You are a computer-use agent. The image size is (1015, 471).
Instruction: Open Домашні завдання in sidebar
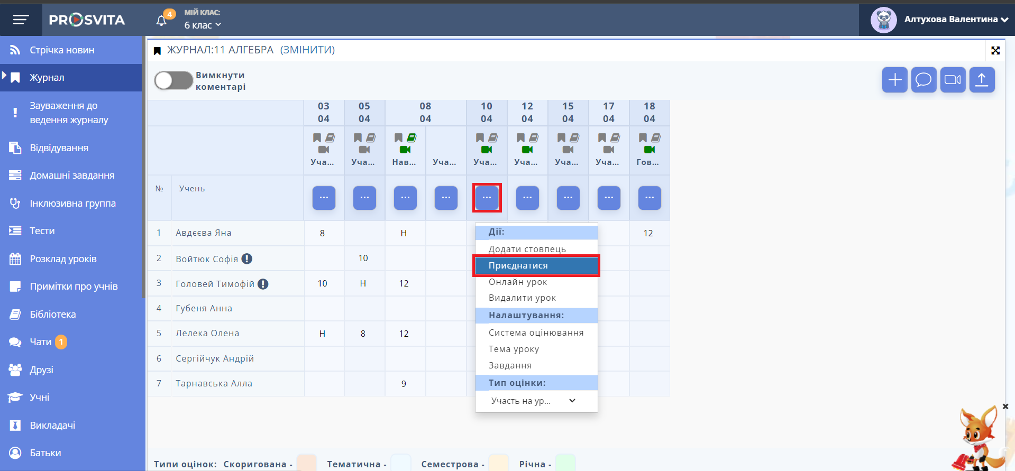click(72, 176)
